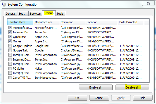The image size is (156, 104).
Task: Sort by the Command column header
Action: pos(72,22)
